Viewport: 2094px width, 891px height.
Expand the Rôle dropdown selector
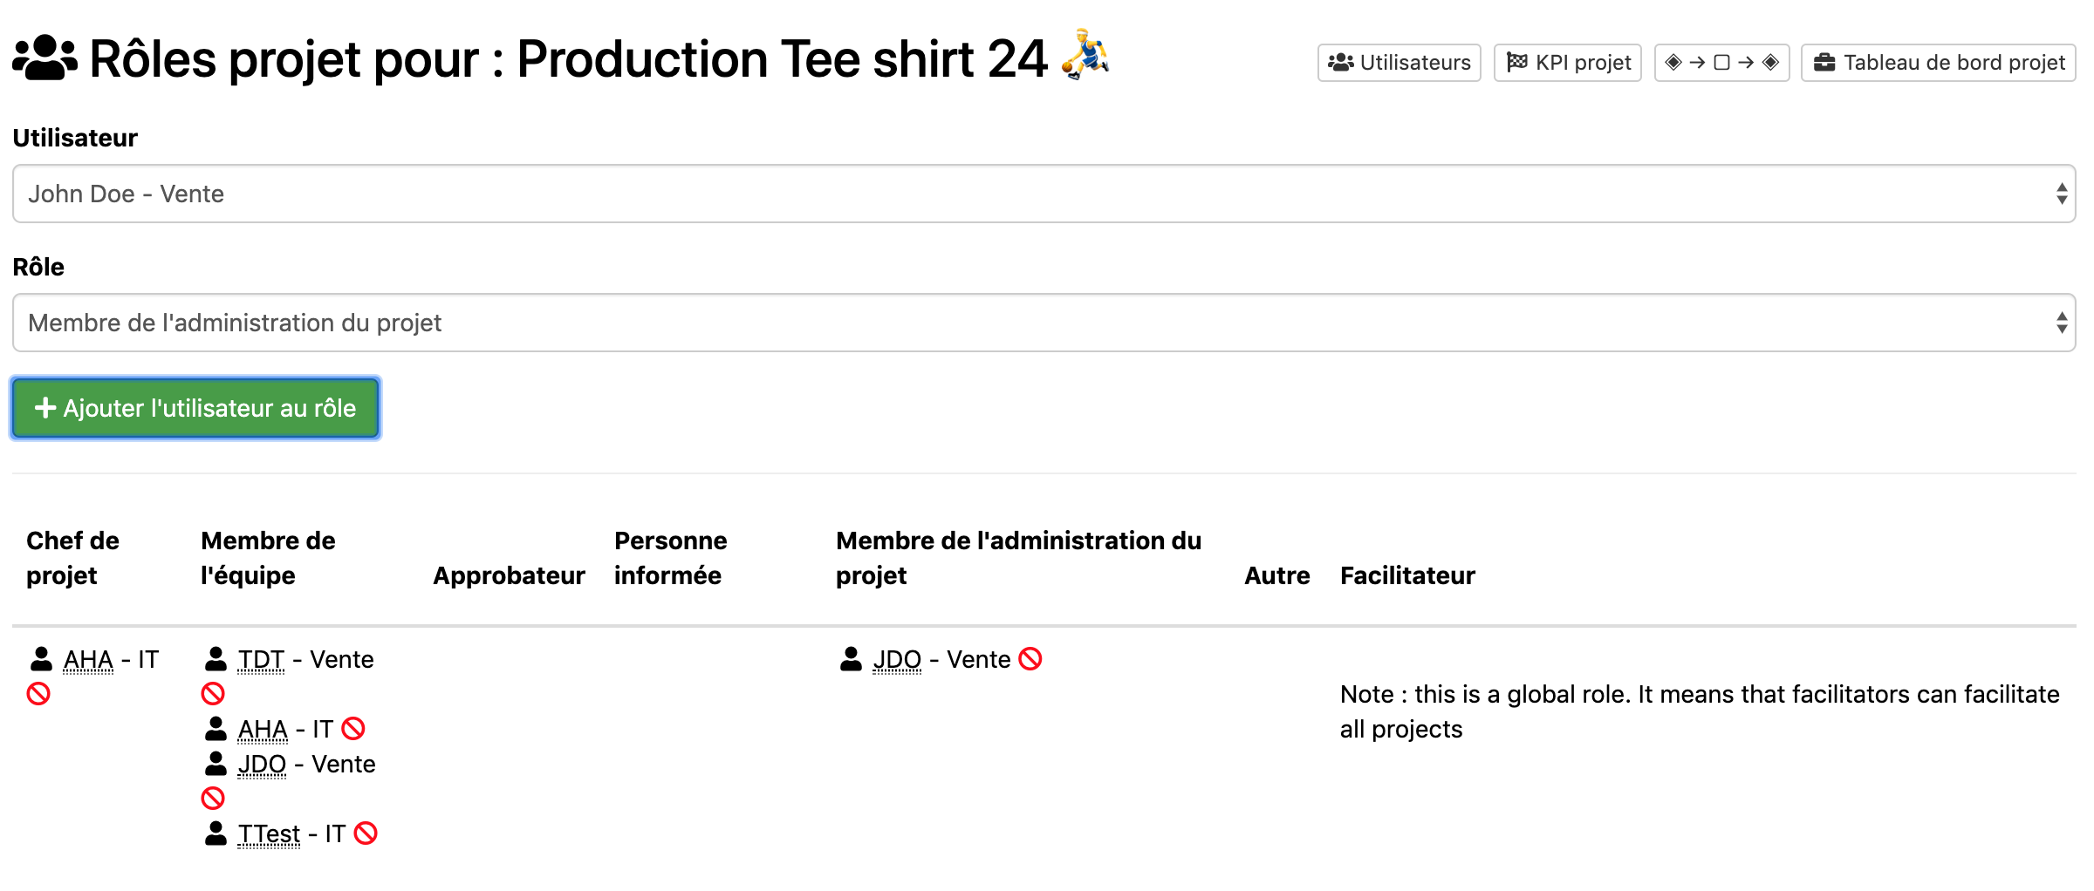click(1044, 323)
